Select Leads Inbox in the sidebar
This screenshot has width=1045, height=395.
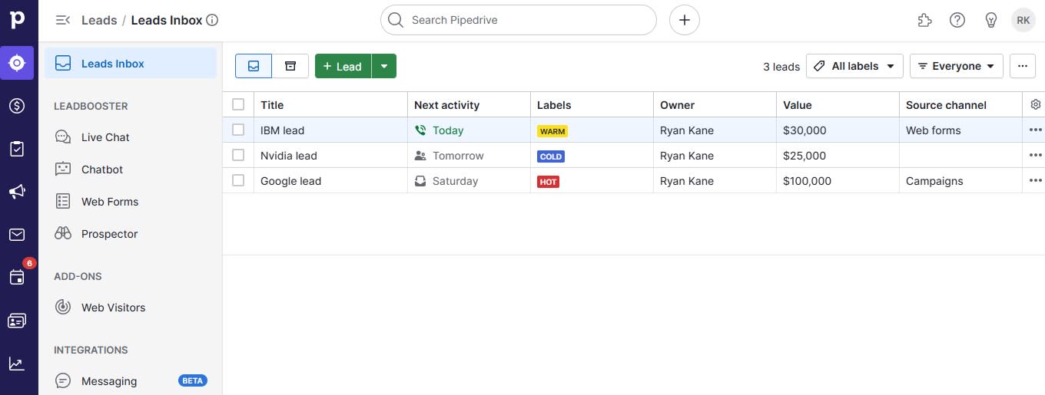130,64
